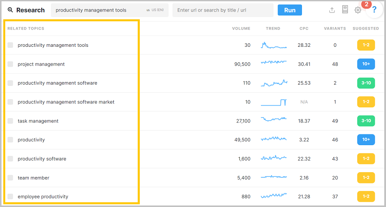386x207 pixels.
Task: Open the settings gear
Action: [358, 10]
